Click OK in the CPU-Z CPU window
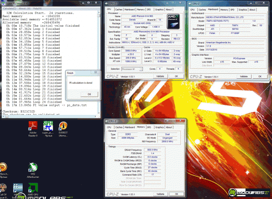This screenshot has height=199, width=272. [176, 76]
